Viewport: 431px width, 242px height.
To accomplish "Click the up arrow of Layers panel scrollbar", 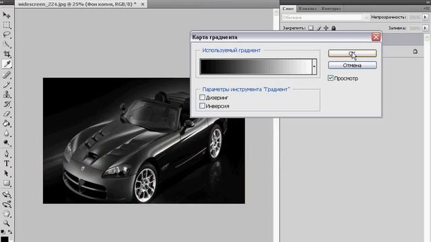I will (427, 38).
